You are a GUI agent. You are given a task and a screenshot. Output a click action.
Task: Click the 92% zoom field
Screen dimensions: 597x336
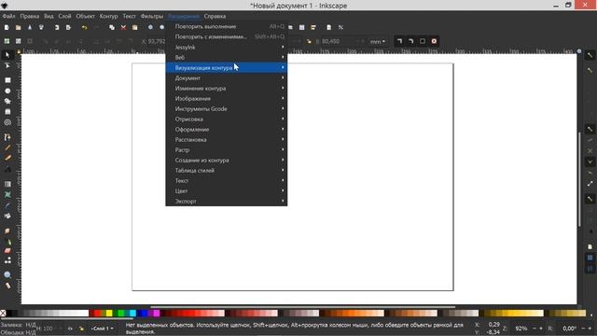coord(521,329)
